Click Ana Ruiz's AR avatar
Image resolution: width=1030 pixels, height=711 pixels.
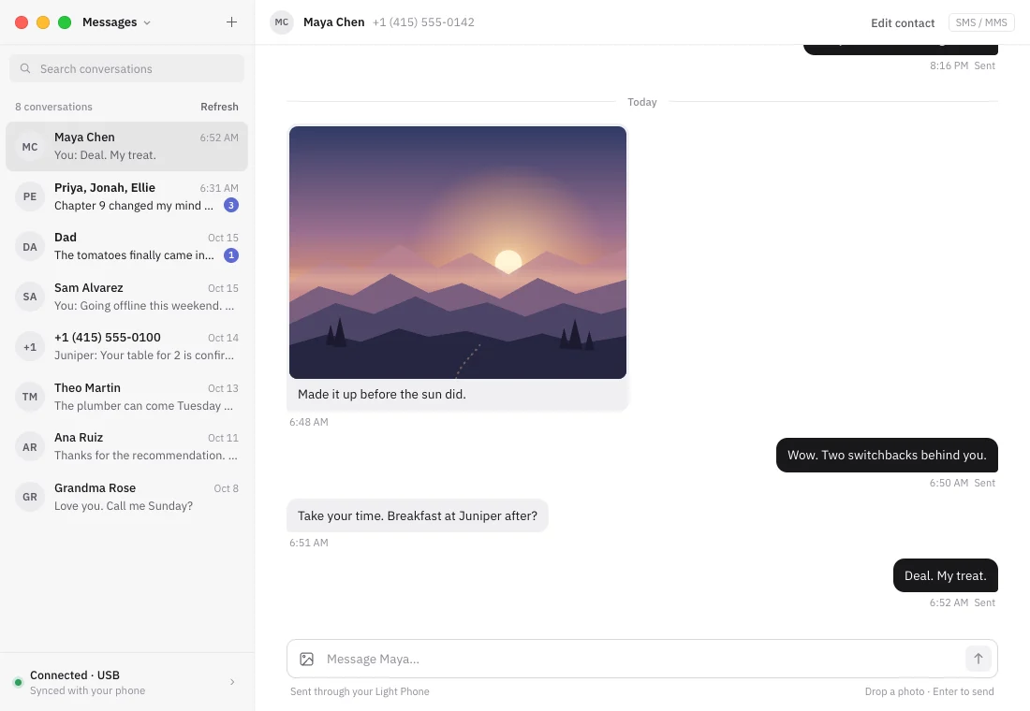pyautogui.click(x=30, y=447)
